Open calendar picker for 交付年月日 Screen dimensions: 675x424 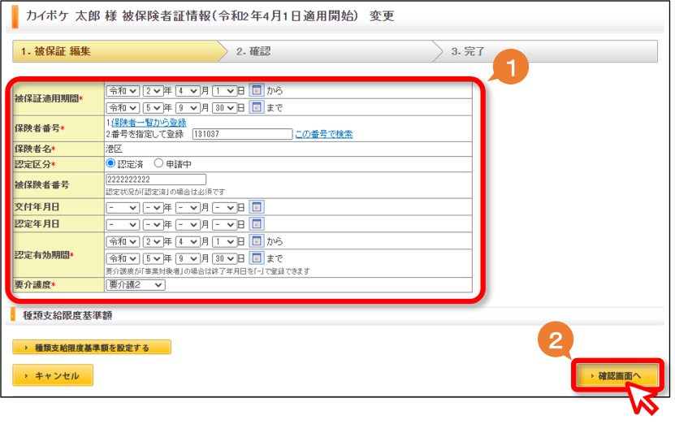click(x=257, y=207)
